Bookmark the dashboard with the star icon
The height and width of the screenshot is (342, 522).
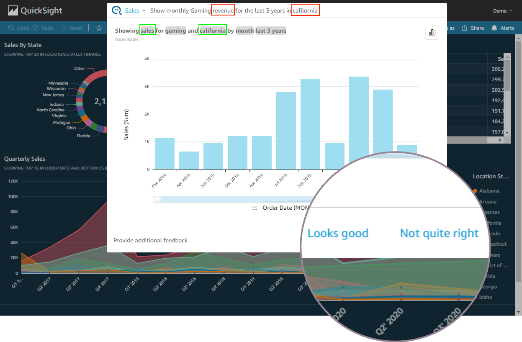click(99, 28)
